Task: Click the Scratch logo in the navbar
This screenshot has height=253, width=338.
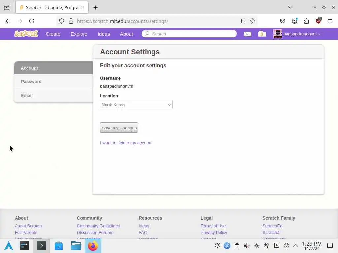Action: 26,34
